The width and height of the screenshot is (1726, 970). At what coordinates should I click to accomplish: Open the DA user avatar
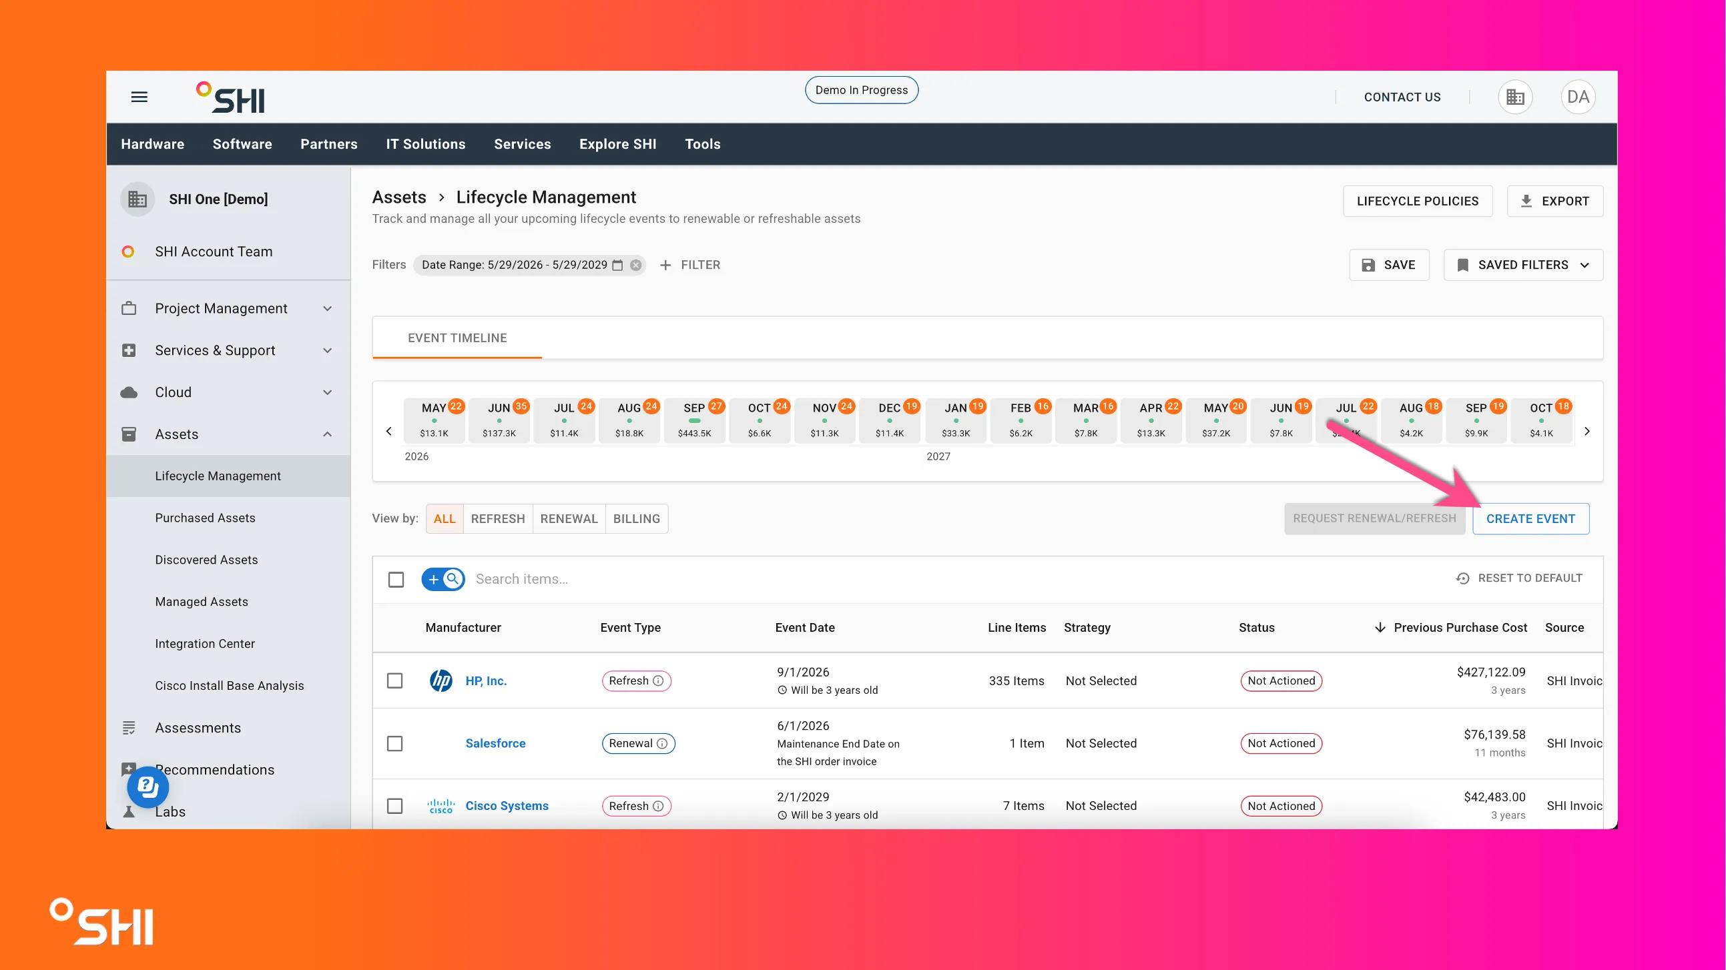[x=1578, y=97]
